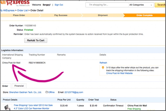Click the tracking number RB214186658CN

[37, 63]
